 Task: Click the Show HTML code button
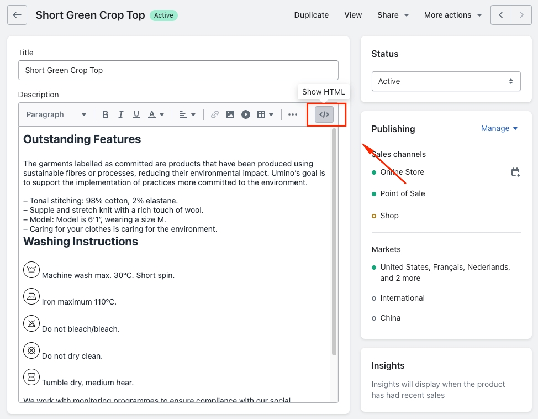(x=324, y=114)
